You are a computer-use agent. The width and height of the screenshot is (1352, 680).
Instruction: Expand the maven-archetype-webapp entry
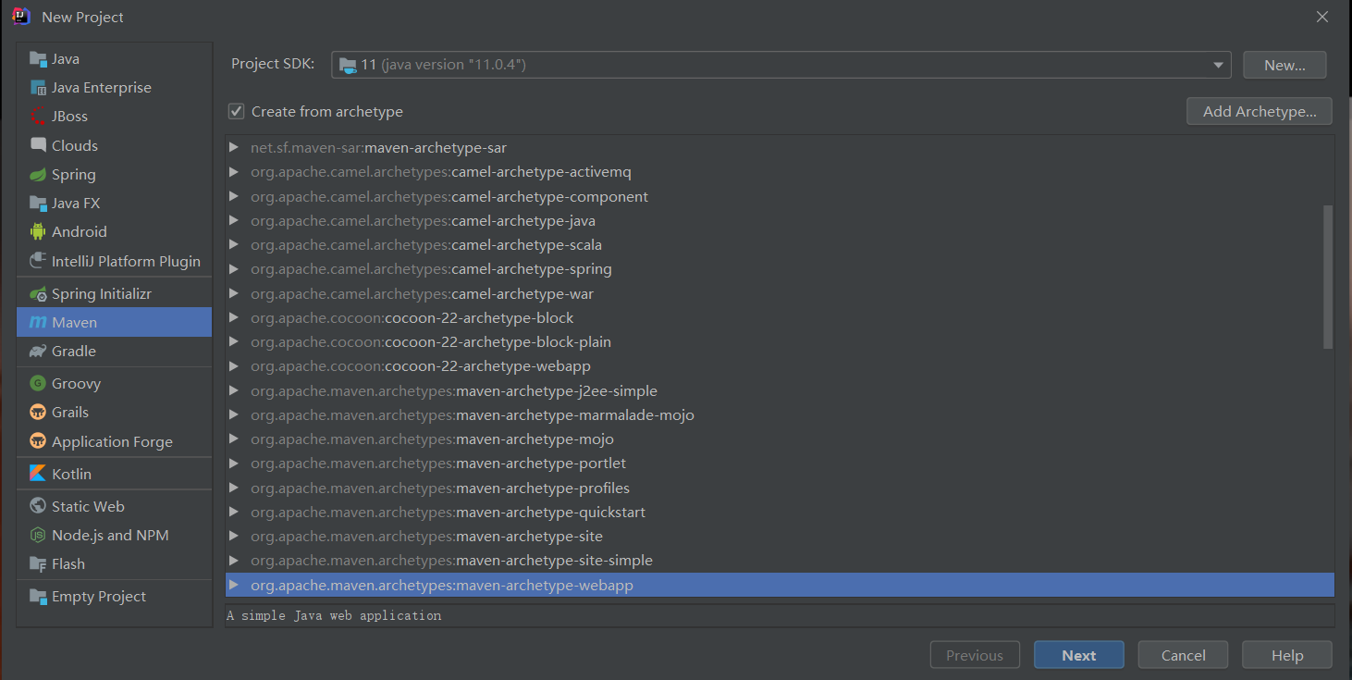pyautogui.click(x=234, y=586)
